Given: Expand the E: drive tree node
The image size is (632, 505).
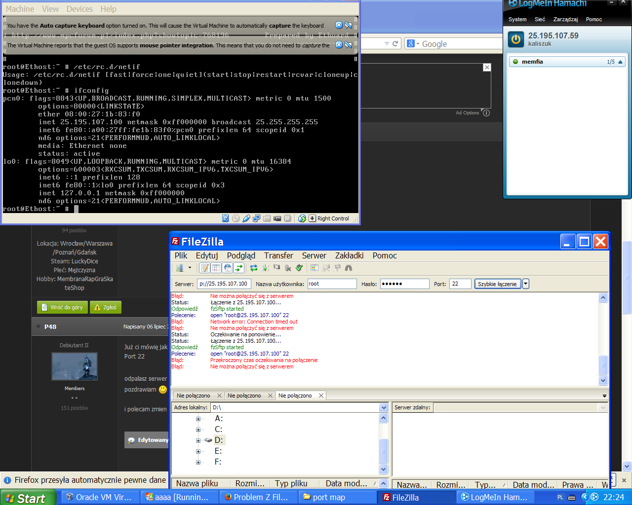Looking at the screenshot, I should tap(198, 451).
